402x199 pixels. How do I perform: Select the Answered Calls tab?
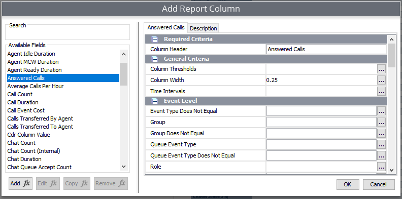click(x=166, y=27)
